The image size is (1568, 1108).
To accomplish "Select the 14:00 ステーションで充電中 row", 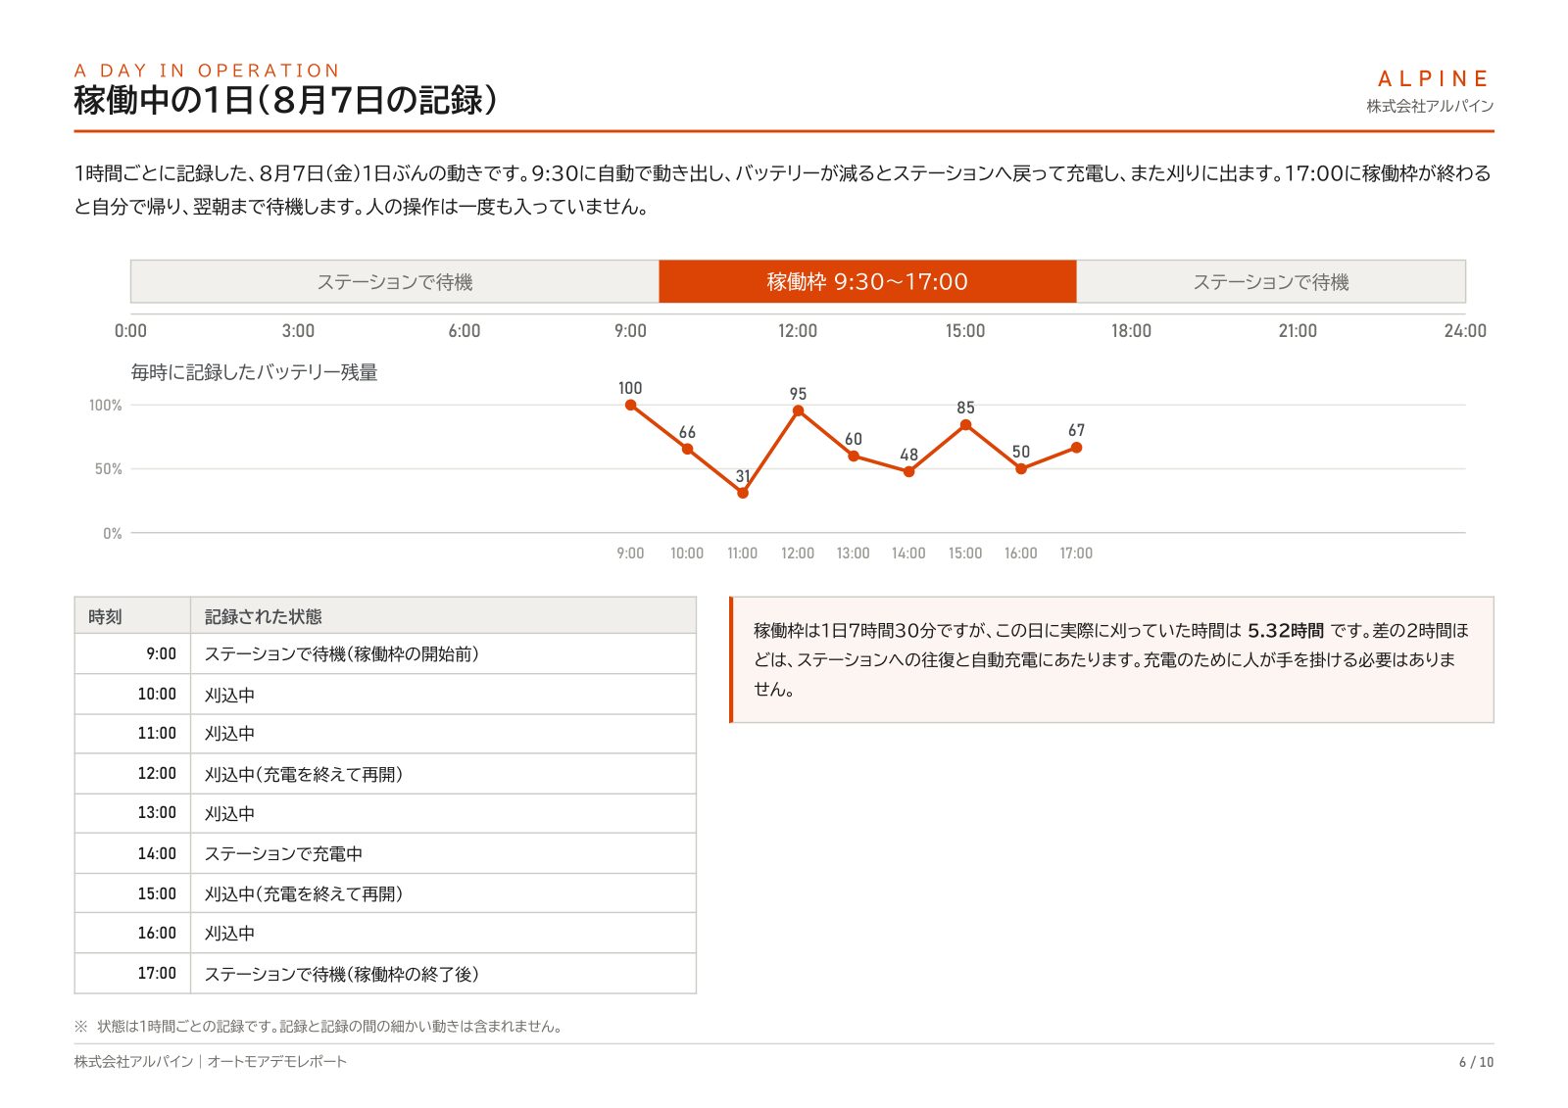I will coord(385,853).
